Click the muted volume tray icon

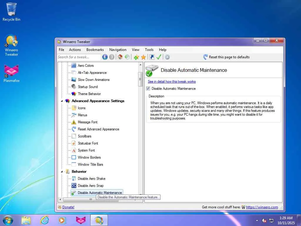click(264, 220)
